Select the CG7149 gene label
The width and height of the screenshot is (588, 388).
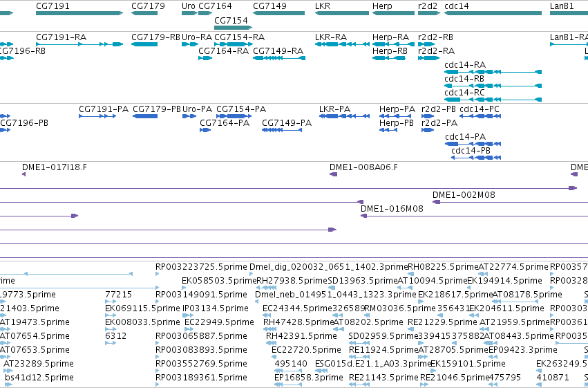pyautogui.click(x=269, y=6)
